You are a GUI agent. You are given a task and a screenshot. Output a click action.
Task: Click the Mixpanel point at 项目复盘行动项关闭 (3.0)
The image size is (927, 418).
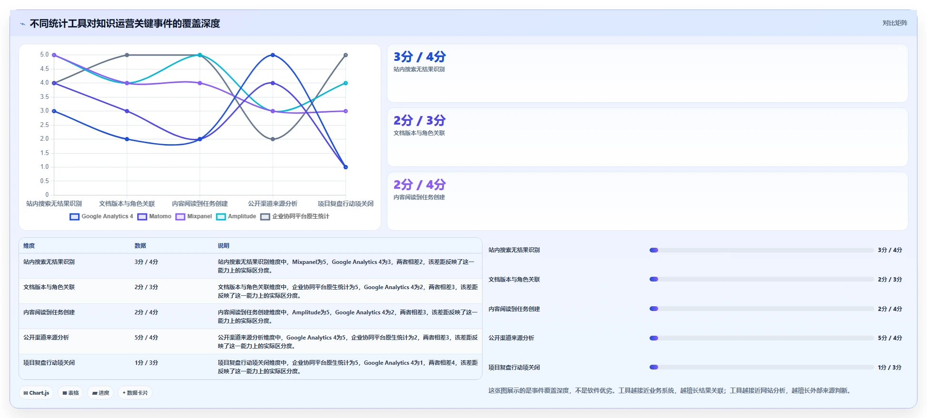click(x=345, y=111)
